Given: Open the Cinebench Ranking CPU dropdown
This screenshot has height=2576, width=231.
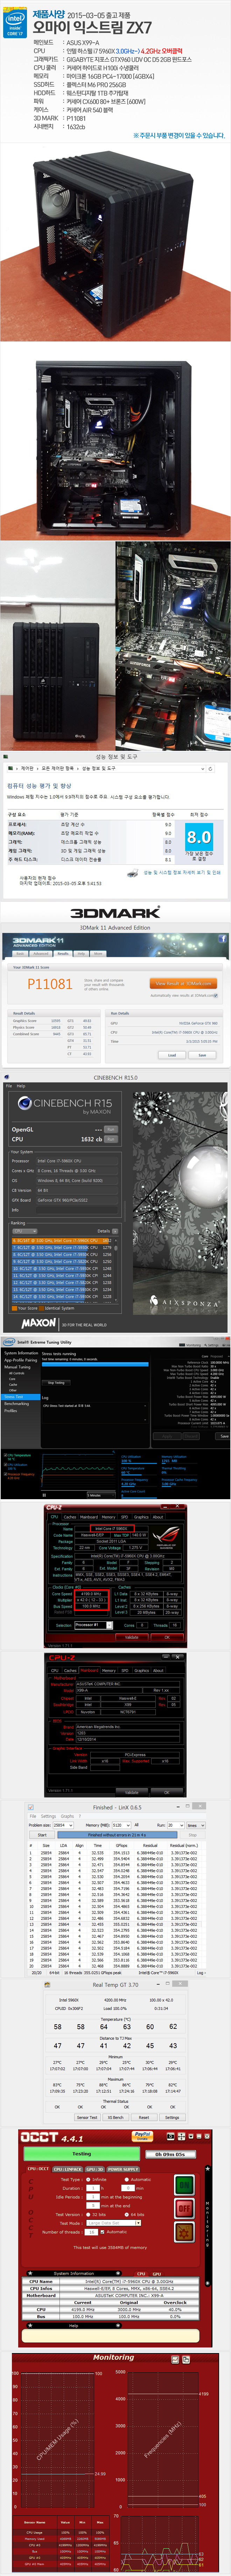Looking at the screenshot, I should (x=24, y=1231).
